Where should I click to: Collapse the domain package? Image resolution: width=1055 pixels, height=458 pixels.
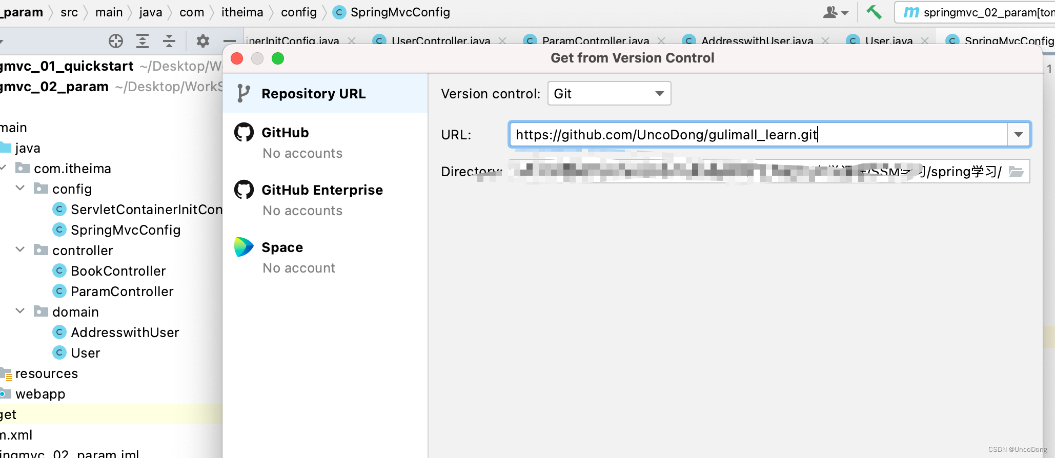click(21, 311)
